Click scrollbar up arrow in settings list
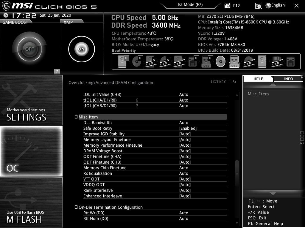This screenshot has width=305, height=228. click(x=237, y=95)
